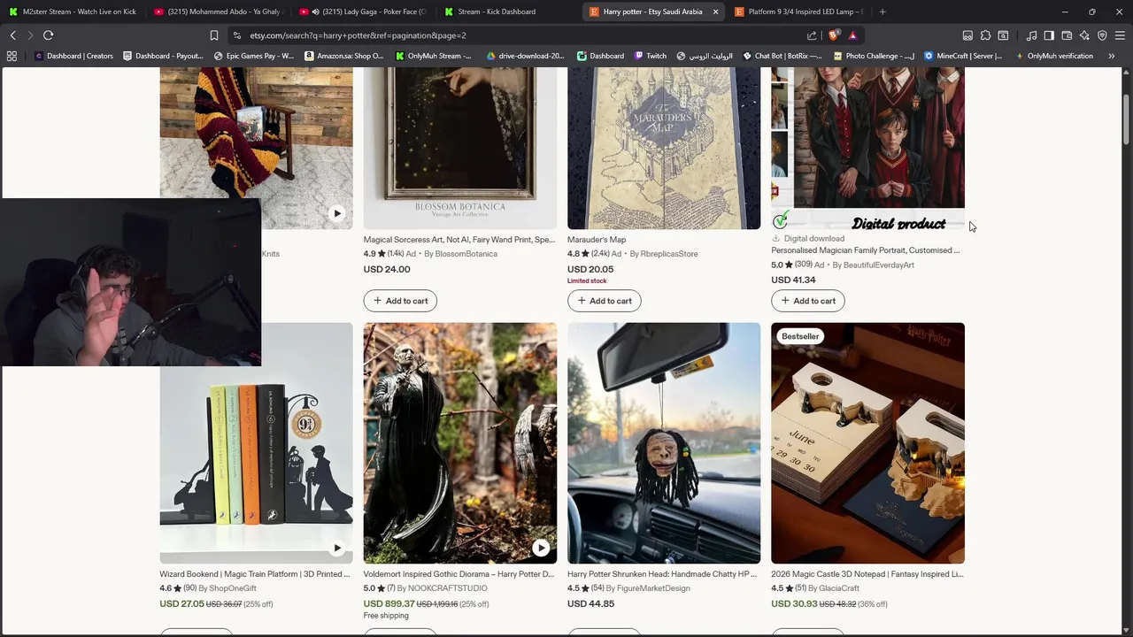Switch to Lady Gaga Poker Face tab

[363, 12]
